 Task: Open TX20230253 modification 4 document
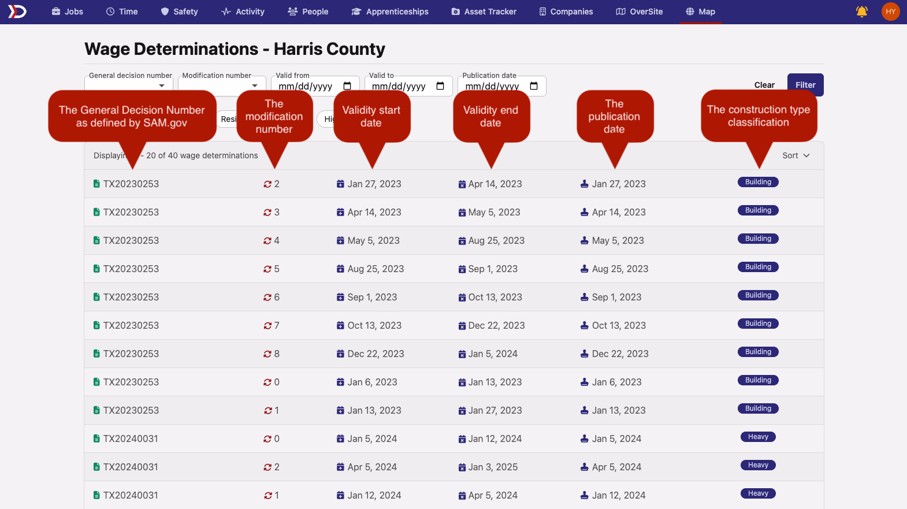131,240
